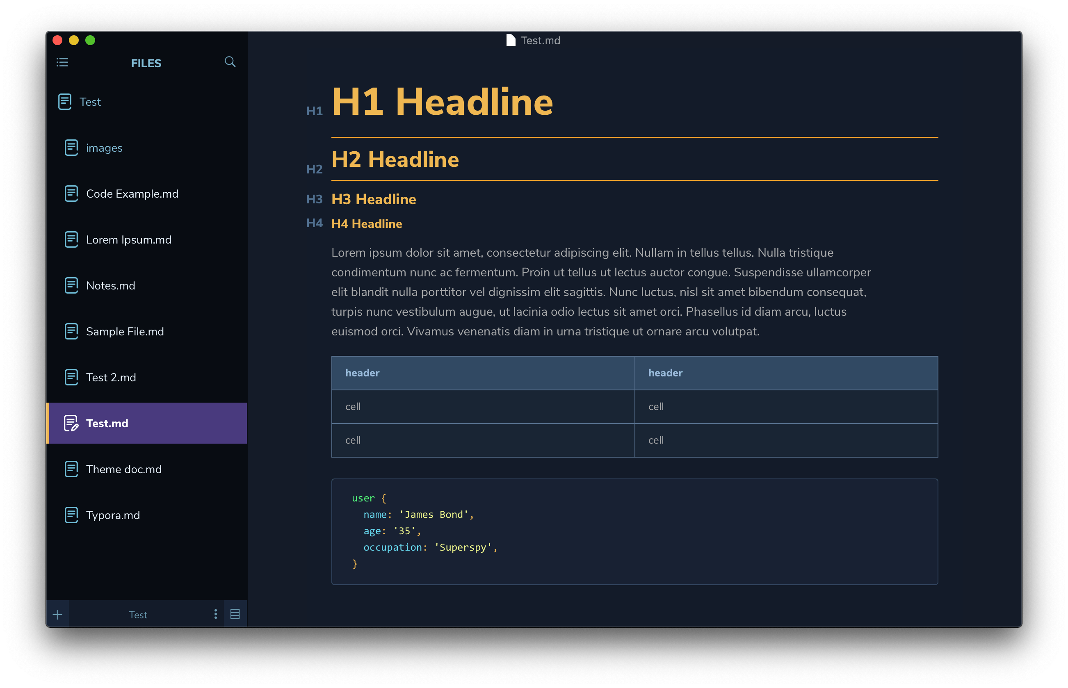The width and height of the screenshot is (1068, 688).
Task: Click the Test.md edit file icon
Action: point(71,424)
